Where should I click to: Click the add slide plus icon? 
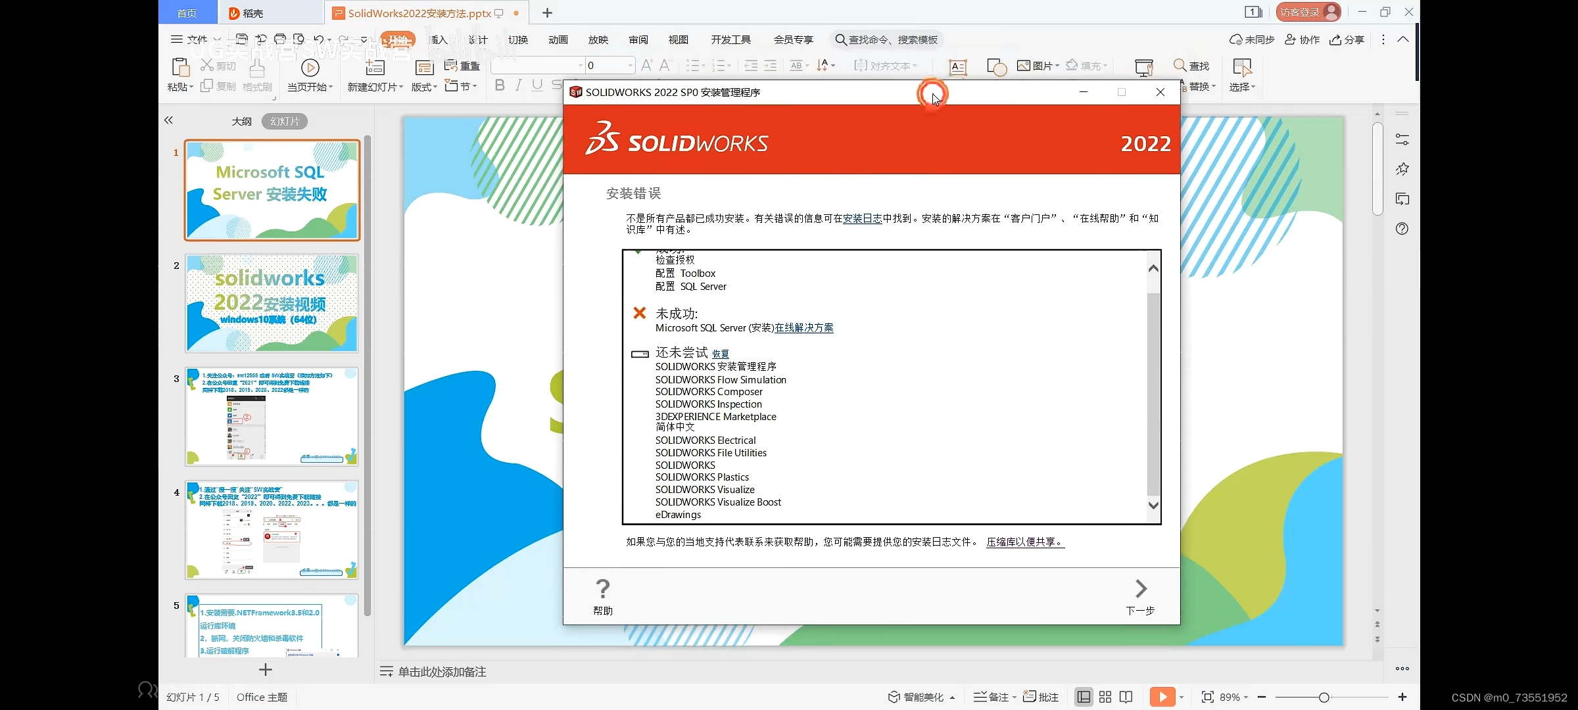click(x=265, y=670)
